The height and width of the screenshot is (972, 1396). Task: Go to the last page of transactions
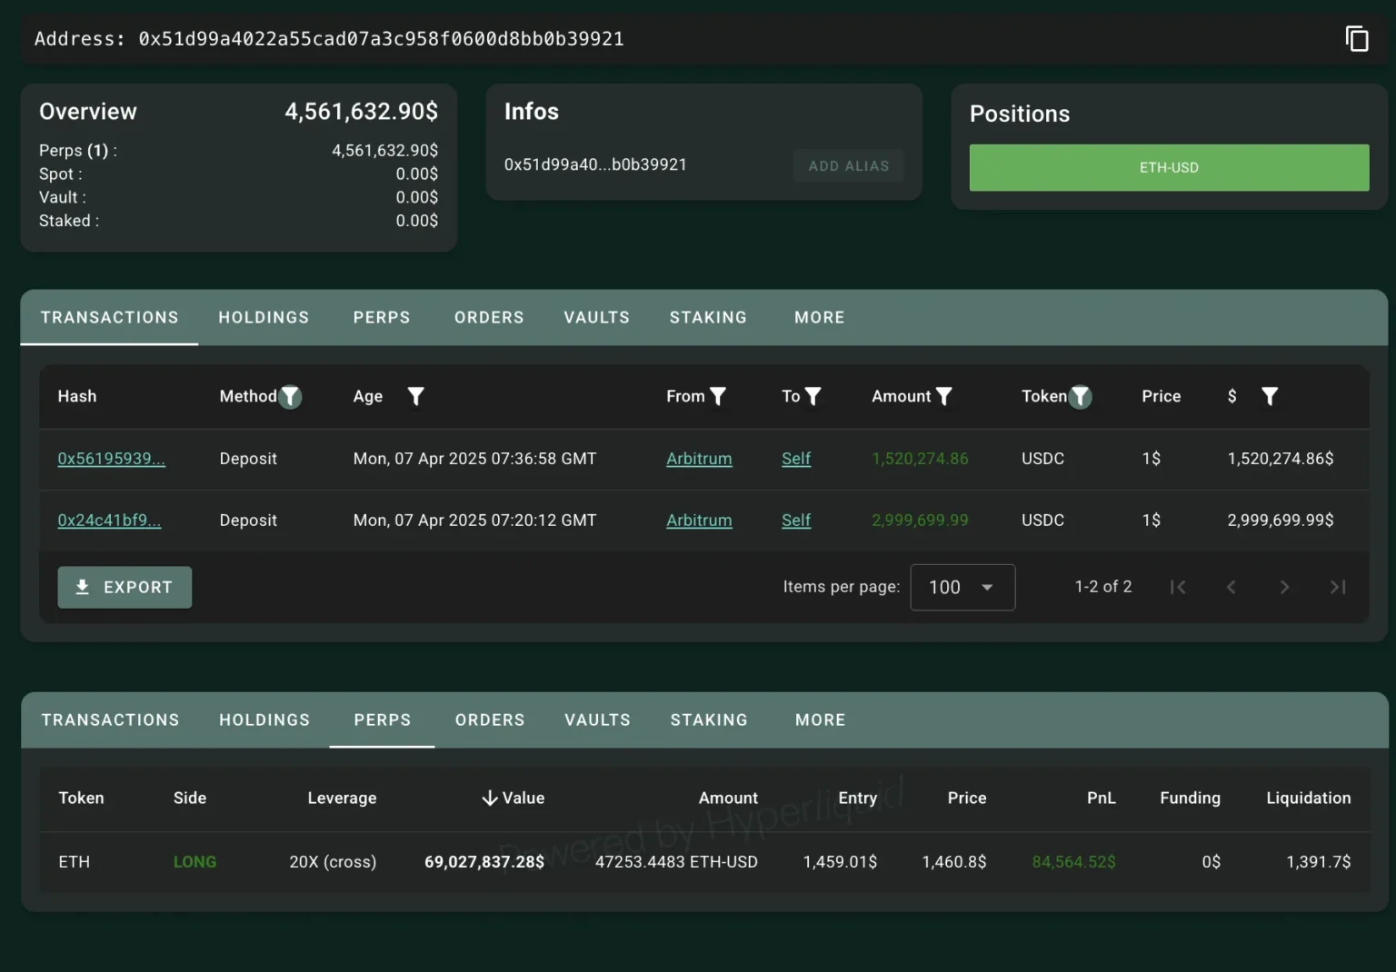click(x=1338, y=587)
